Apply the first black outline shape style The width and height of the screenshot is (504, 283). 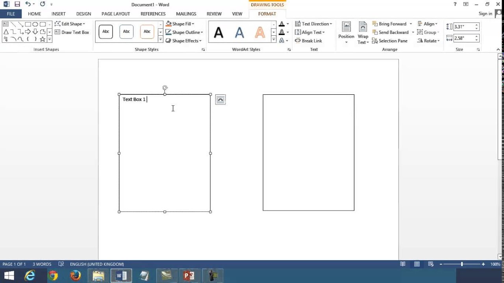106,32
